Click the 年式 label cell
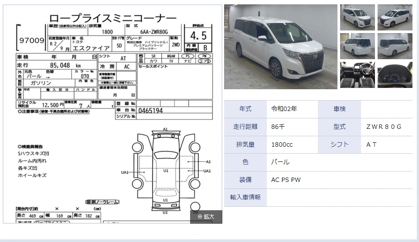 pos(245,109)
